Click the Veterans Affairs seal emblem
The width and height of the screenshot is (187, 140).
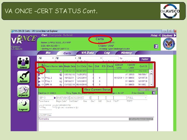click(x=169, y=44)
